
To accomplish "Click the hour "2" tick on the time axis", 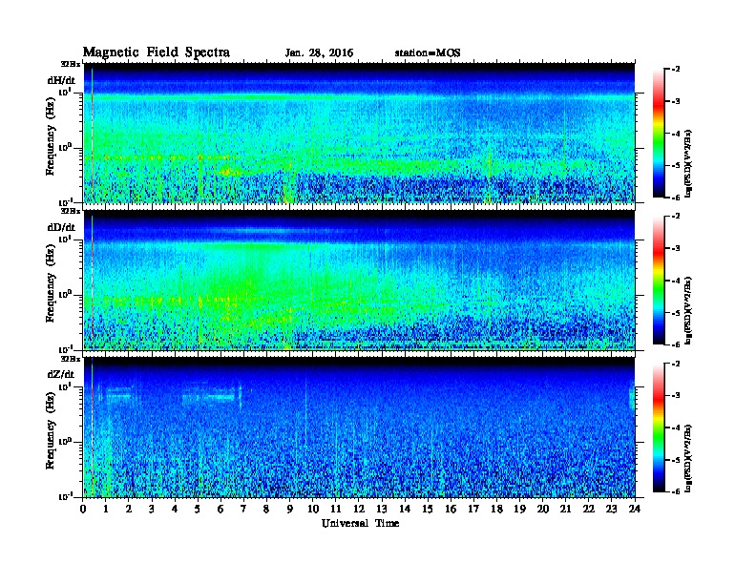I will click(129, 509).
